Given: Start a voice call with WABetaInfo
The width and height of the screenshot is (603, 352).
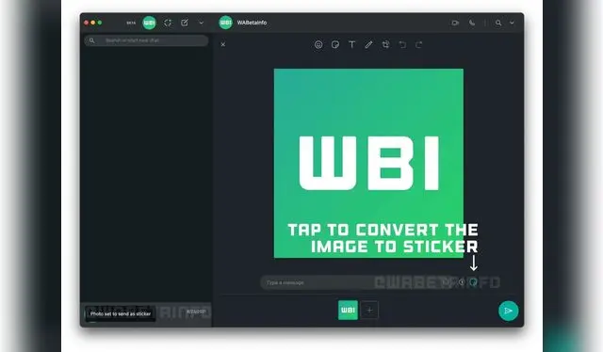Looking at the screenshot, I should (x=472, y=23).
